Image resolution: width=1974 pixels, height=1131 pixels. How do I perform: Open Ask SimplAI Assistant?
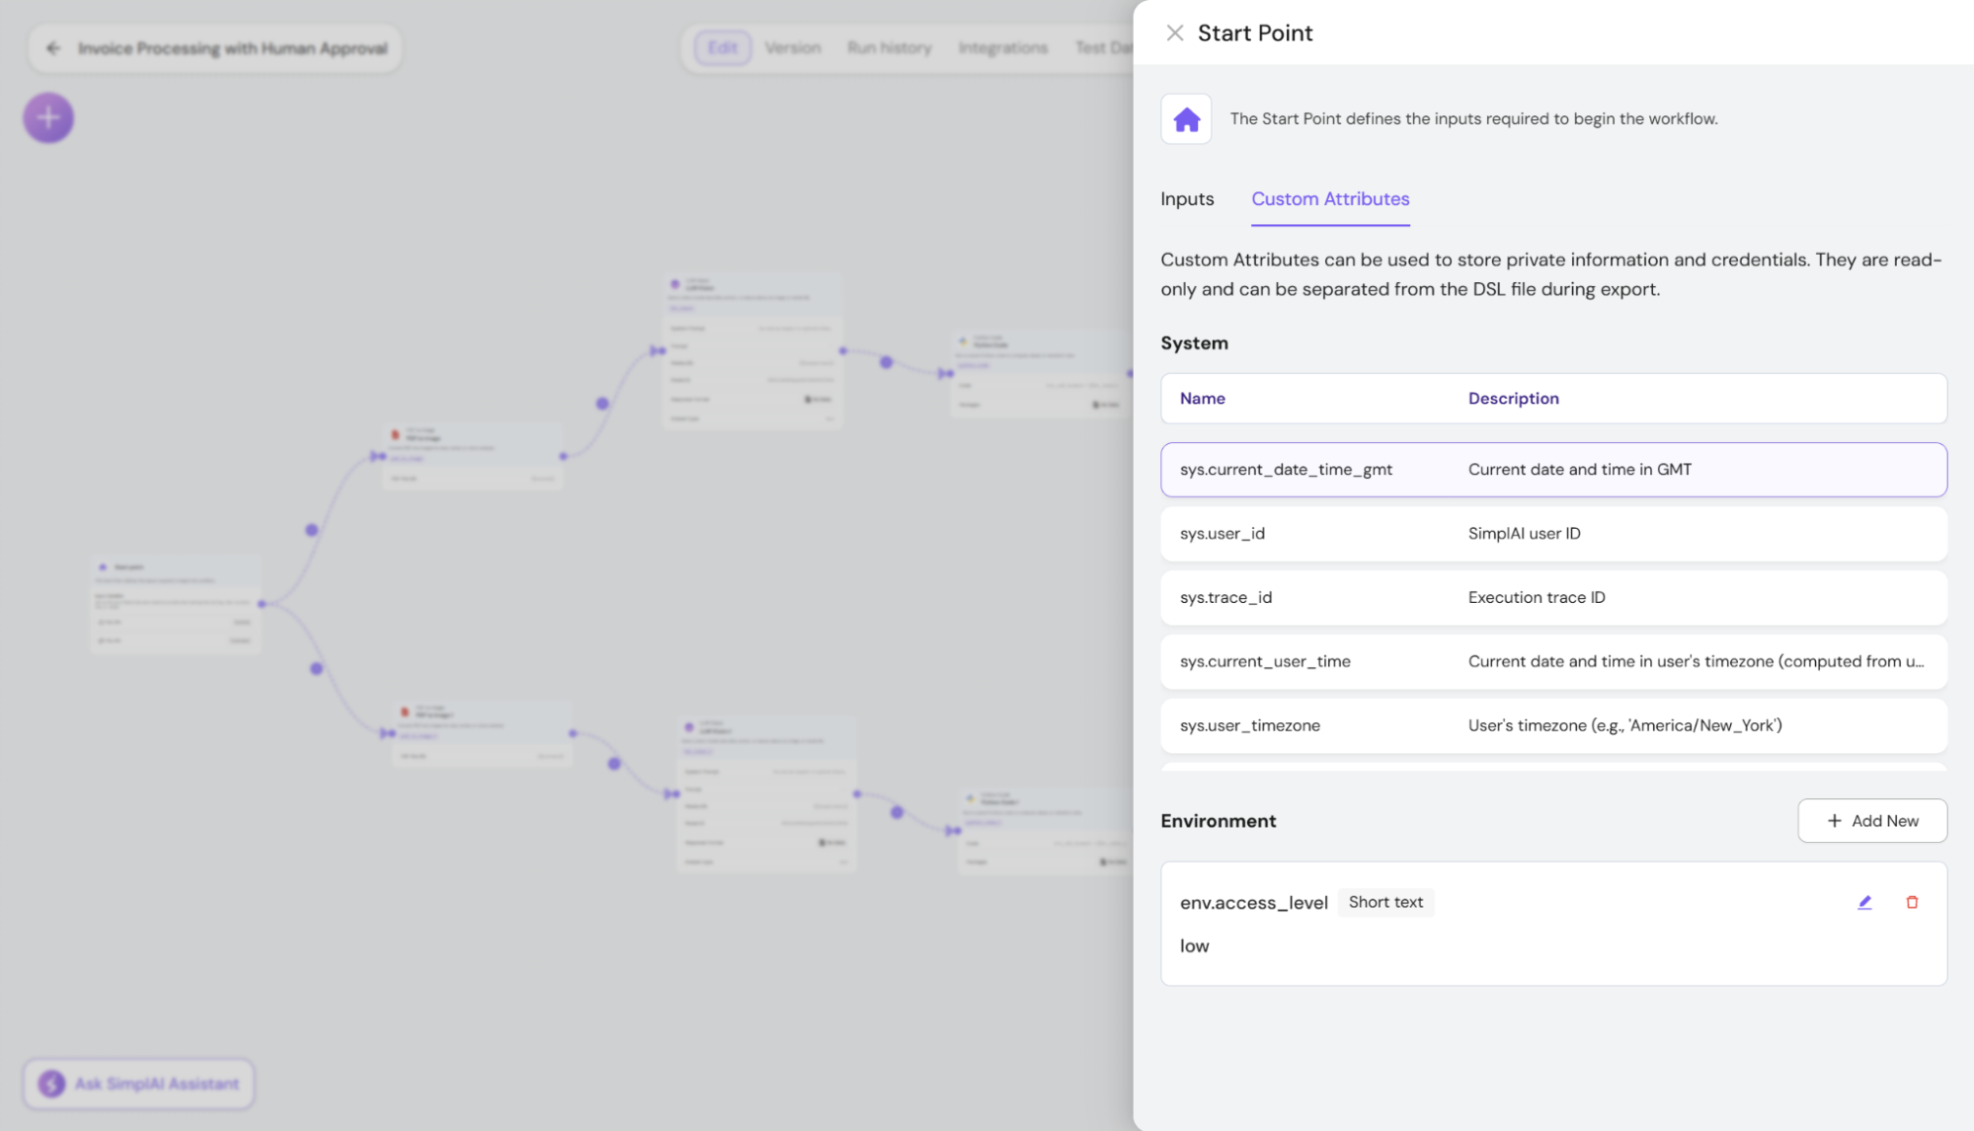pos(139,1084)
